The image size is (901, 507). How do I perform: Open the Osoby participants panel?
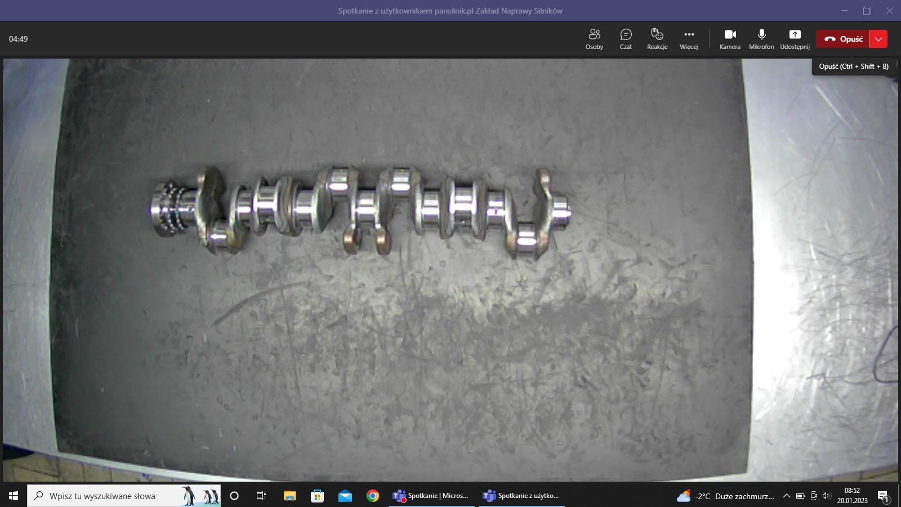(x=594, y=39)
